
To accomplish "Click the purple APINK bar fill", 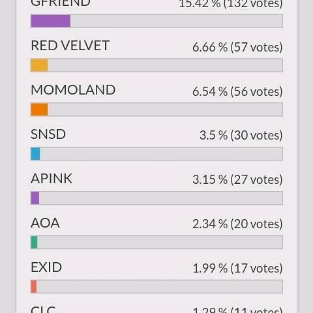I will (x=35, y=198).
